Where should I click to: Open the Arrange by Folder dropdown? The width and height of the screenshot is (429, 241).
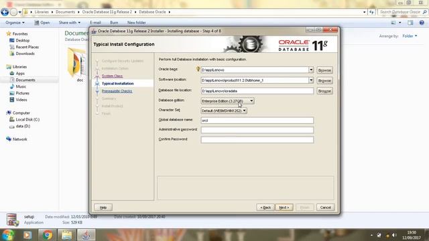click(410, 35)
